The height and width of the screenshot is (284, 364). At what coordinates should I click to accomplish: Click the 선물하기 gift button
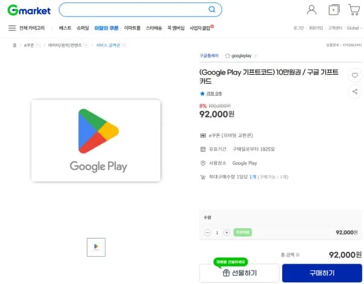coord(240,273)
